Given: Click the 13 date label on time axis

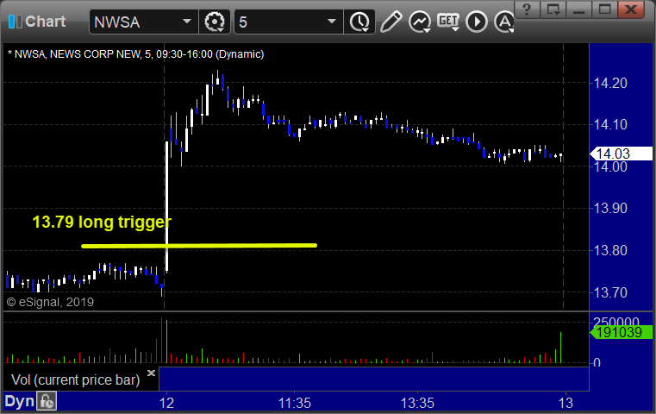Looking at the screenshot, I should [565, 403].
